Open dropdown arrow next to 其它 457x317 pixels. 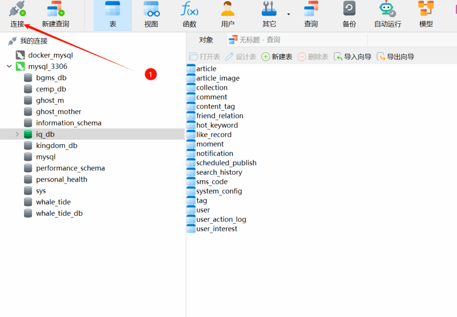click(288, 14)
